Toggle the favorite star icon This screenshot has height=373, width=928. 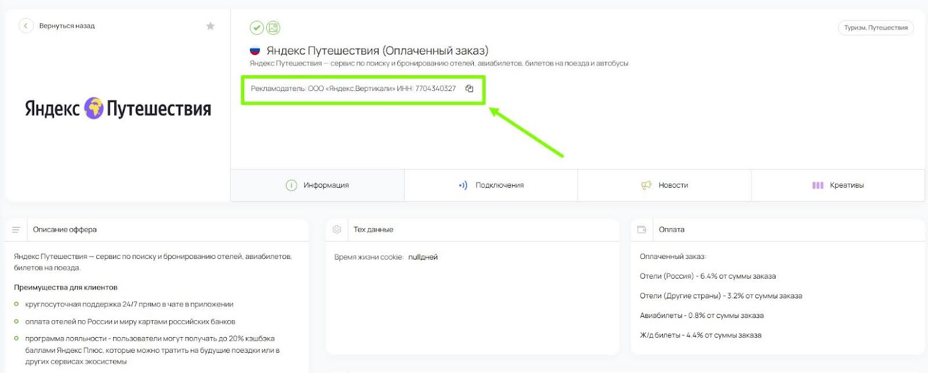point(211,26)
